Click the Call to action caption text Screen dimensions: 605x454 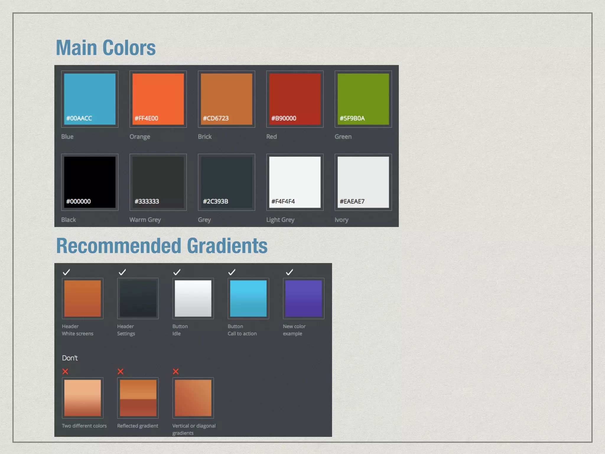tap(242, 333)
